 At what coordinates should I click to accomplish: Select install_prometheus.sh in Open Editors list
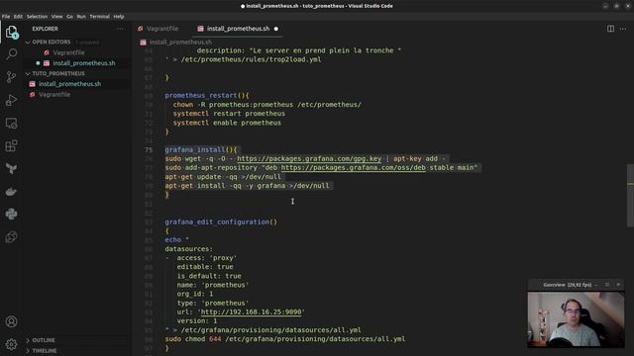[x=83, y=63]
